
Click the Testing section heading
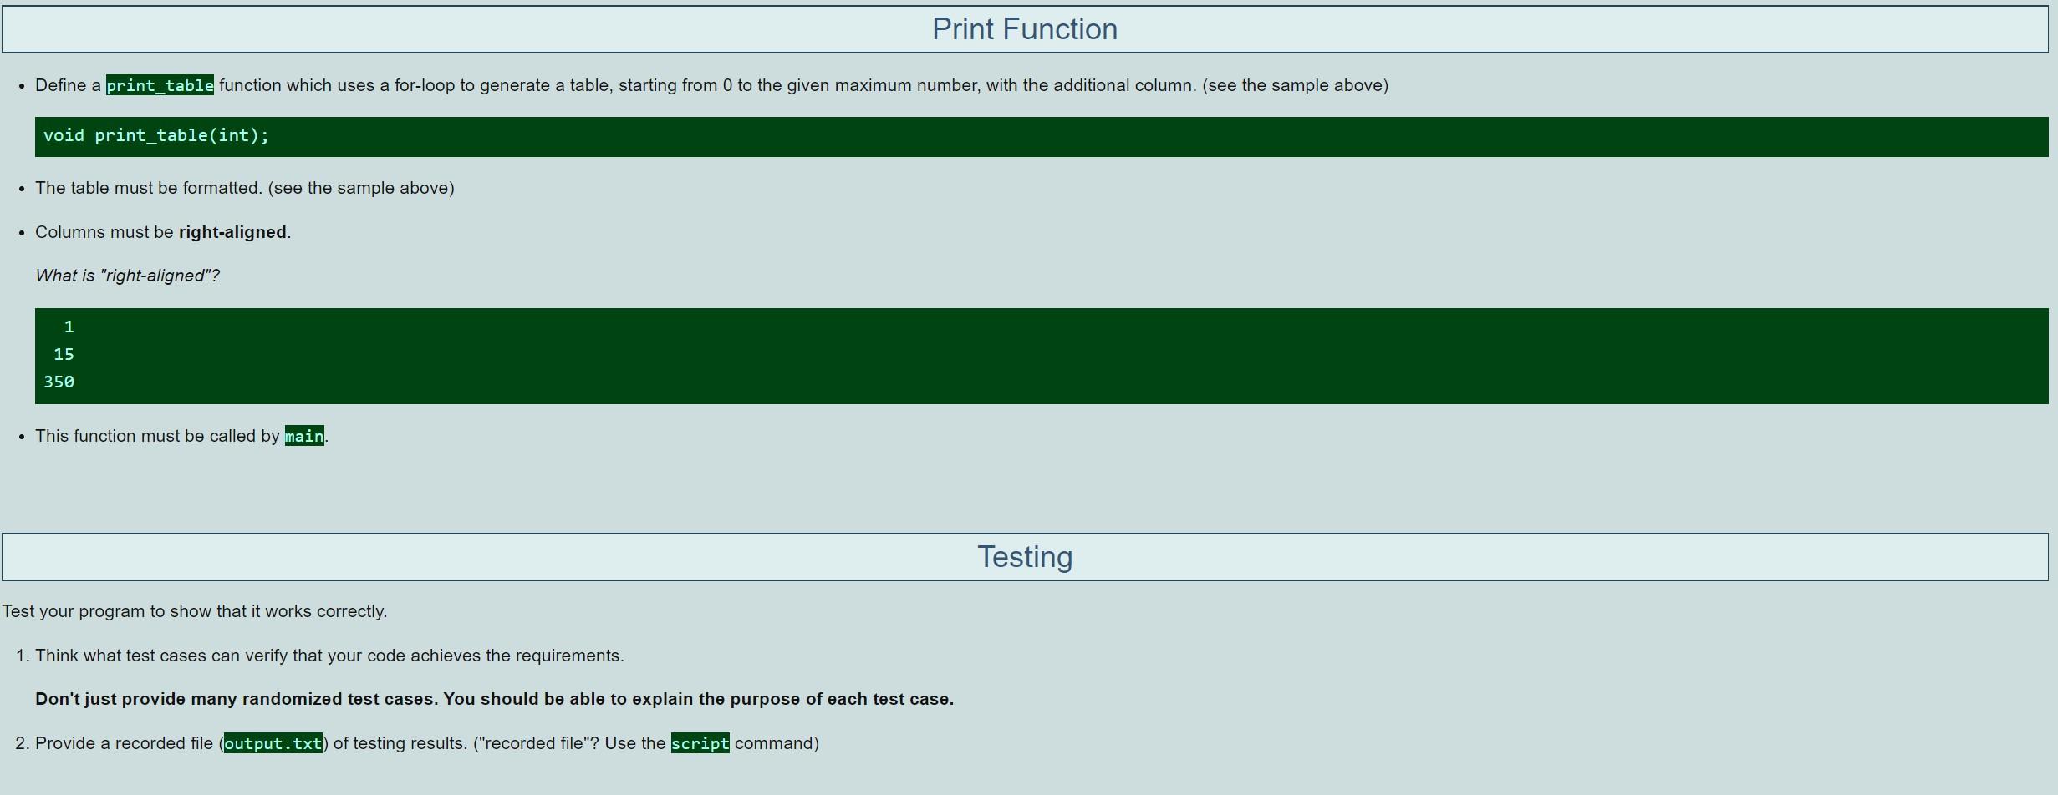click(1025, 557)
